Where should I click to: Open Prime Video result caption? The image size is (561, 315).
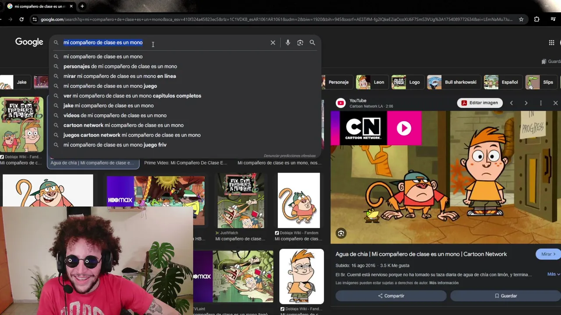point(186,163)
